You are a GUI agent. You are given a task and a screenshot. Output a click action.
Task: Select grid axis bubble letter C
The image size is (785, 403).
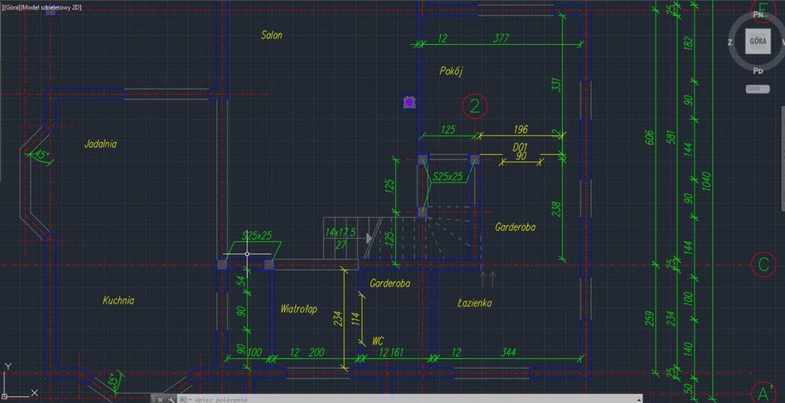tap(762, 265)
